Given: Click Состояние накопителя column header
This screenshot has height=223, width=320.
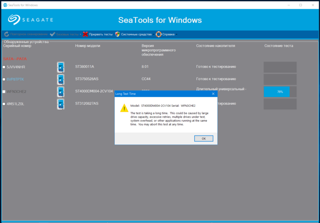Looking at the screenshot, I should 215,46.
